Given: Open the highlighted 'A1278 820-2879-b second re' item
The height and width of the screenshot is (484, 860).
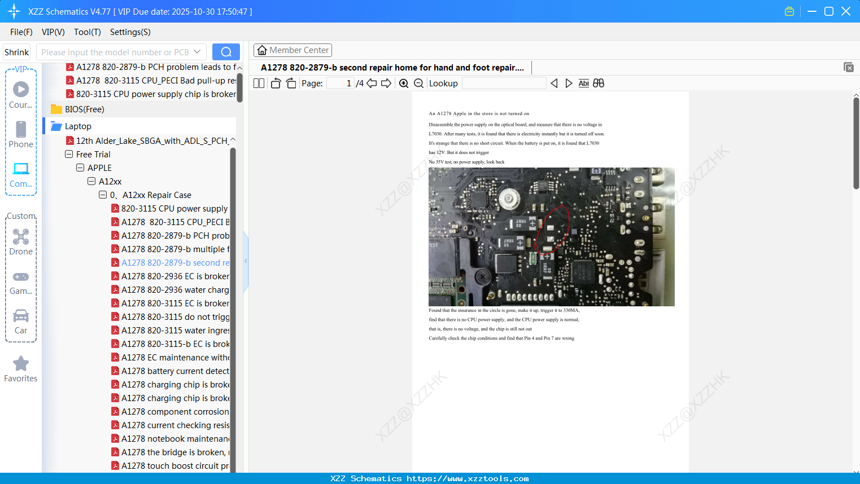Looking at the screenshot, I should 171,263.
